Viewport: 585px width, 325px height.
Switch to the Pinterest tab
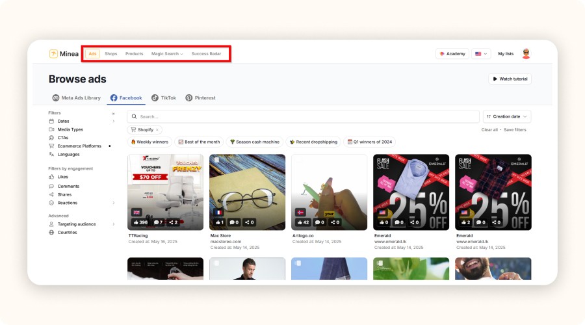pos(200,97)
